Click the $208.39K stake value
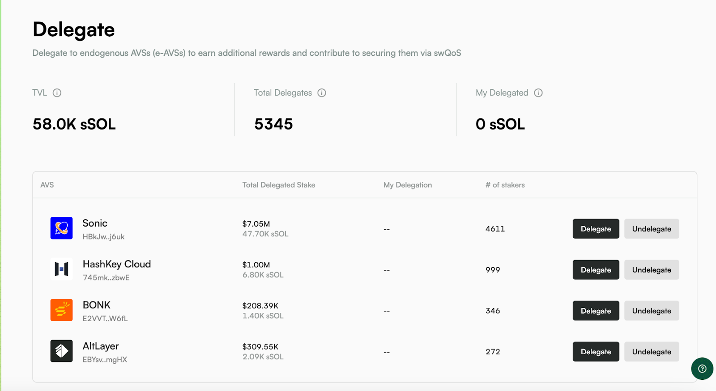The image size is (716, 391). pyautogui.click(x=260, y=306)
